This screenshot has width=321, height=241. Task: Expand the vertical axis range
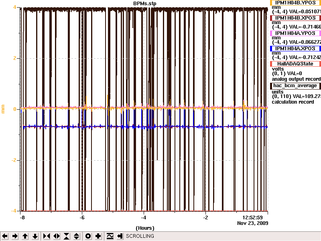click(77, 236)
